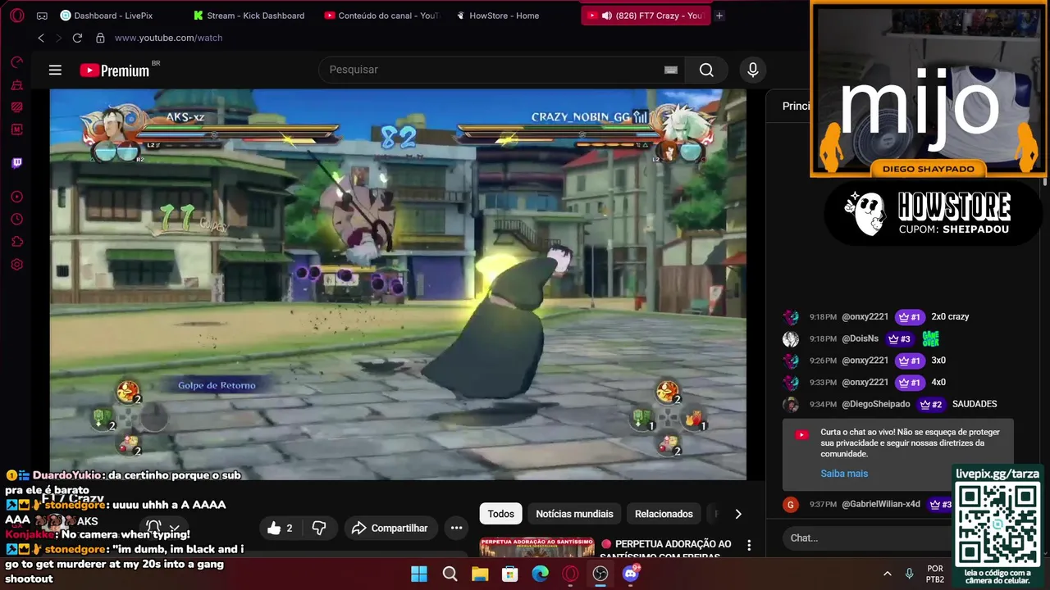Open GX Control speedometer icon in sidebar

click(16, 62)
